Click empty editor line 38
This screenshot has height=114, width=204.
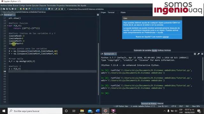click(53, 71)
